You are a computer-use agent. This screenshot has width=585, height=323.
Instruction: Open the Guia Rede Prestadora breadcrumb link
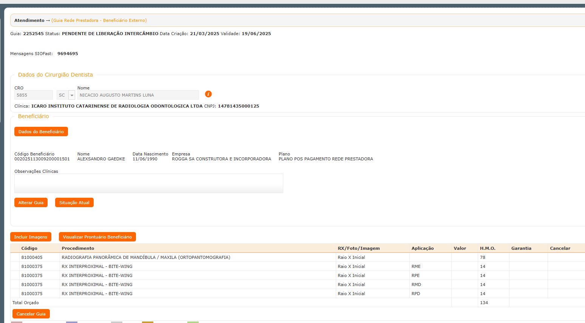pos(99,20)
